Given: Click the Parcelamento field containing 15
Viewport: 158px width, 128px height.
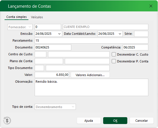Looking at the screenshot, I should pos(92,41).
